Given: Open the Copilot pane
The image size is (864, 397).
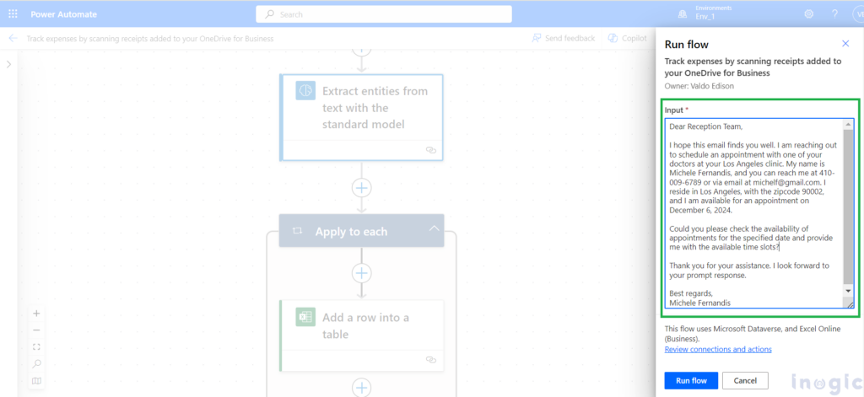Looking at the screenshot, I should (627, 39).
